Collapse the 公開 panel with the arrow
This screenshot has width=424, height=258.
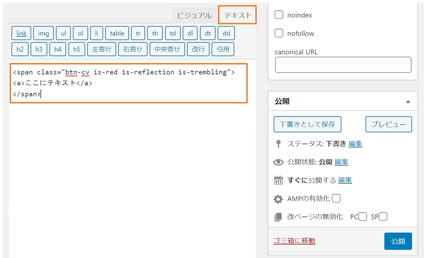click(x=408, y=101)
